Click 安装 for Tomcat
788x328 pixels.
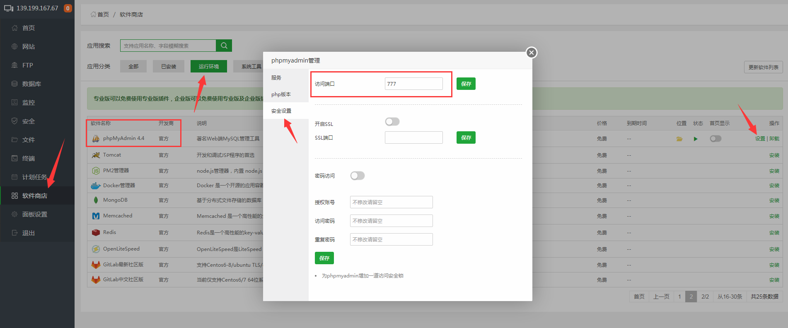[x=774, y=155]
